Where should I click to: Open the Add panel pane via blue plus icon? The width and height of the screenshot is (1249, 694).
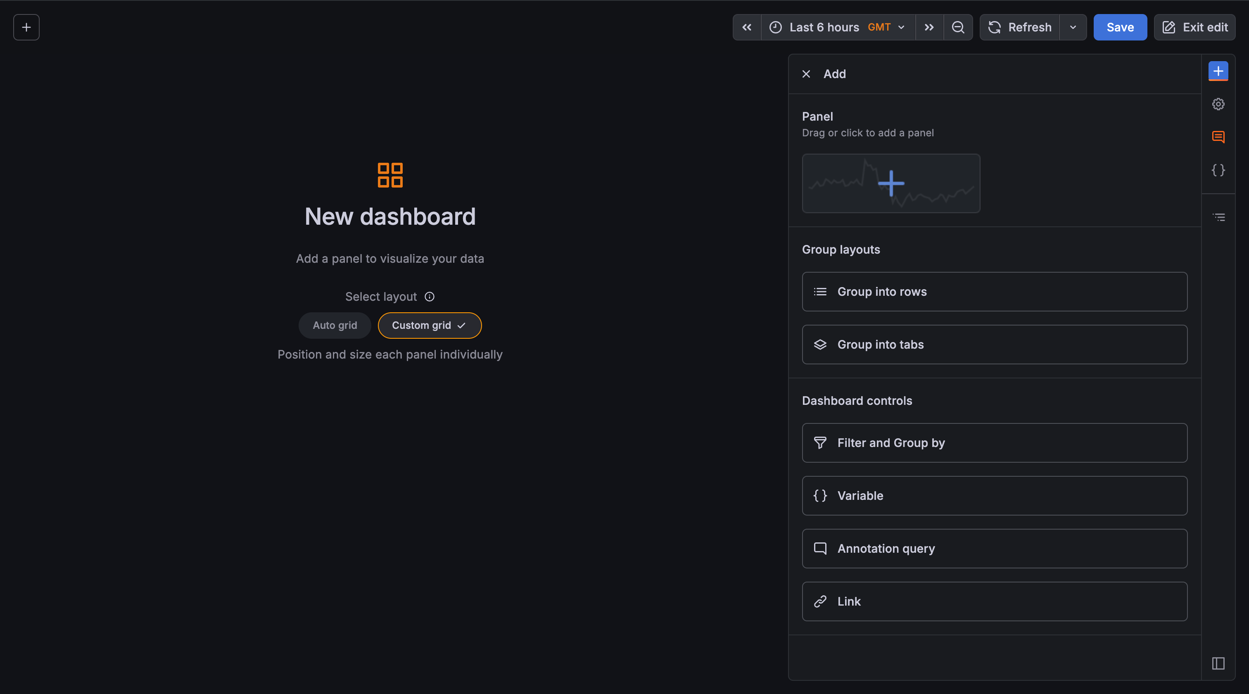[x=1218, y=71]
